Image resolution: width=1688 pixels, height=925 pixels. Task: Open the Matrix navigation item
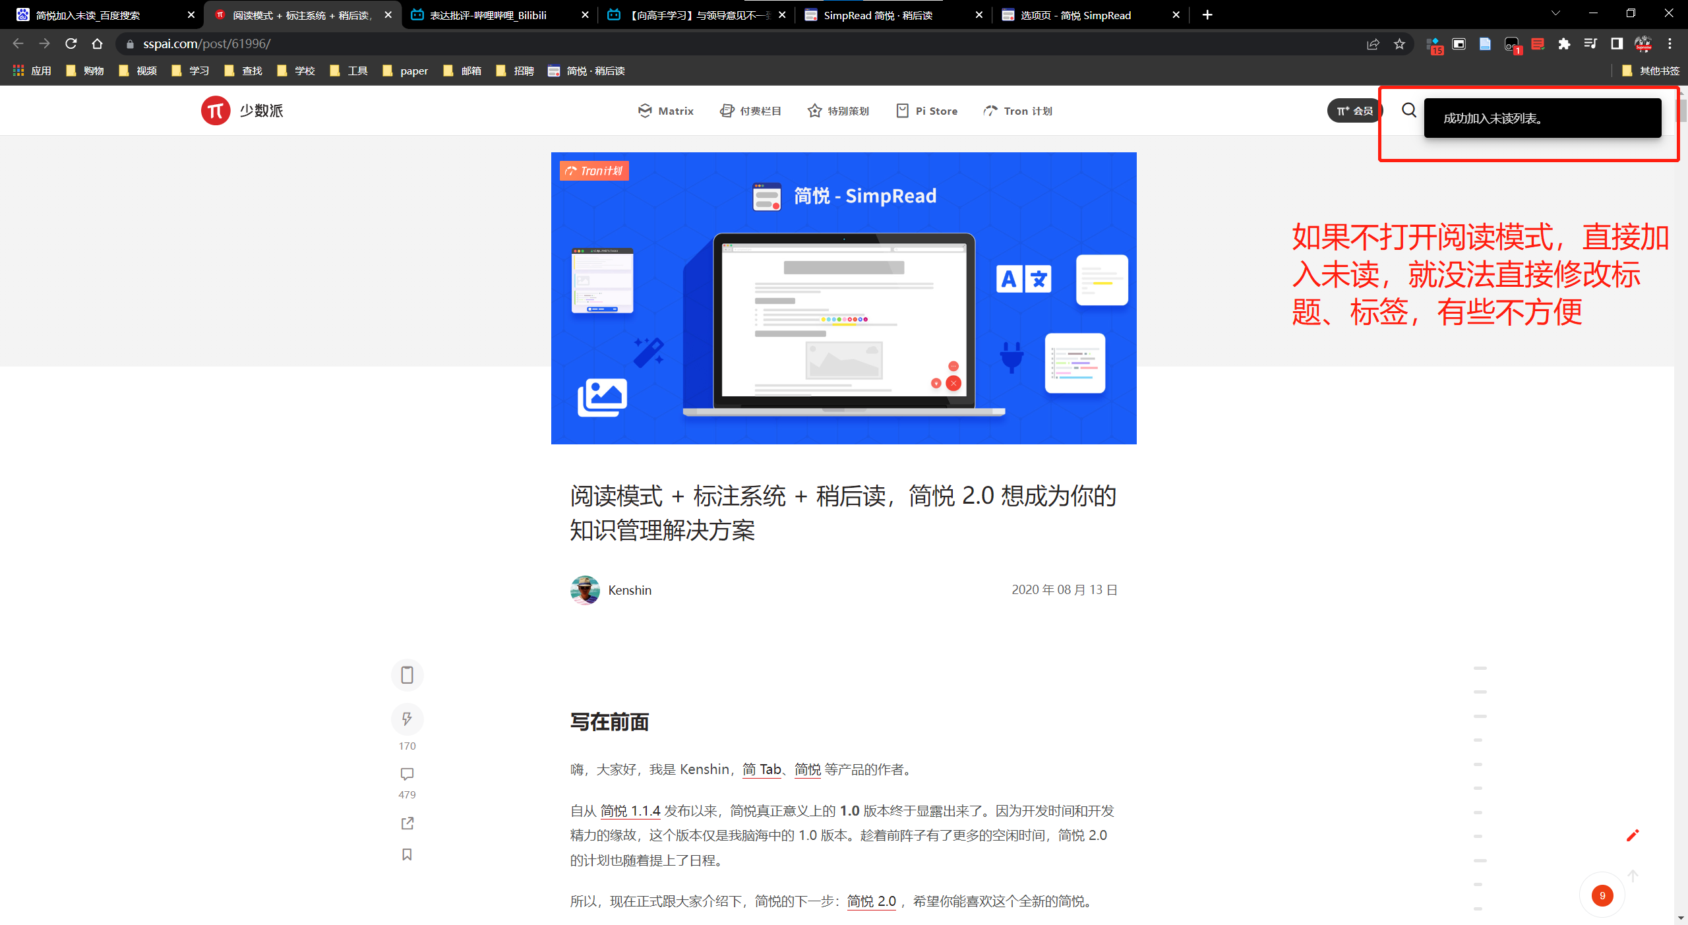click(666, 111)
